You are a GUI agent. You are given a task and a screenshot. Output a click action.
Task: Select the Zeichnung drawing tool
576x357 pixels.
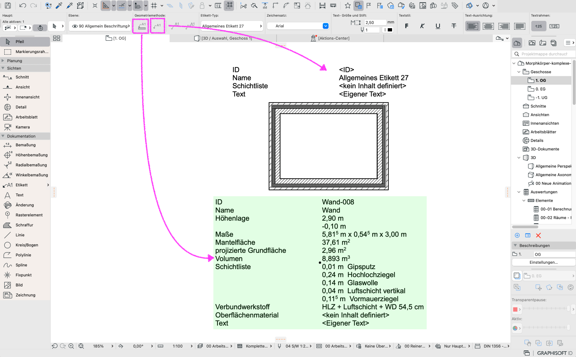(25, 295)
